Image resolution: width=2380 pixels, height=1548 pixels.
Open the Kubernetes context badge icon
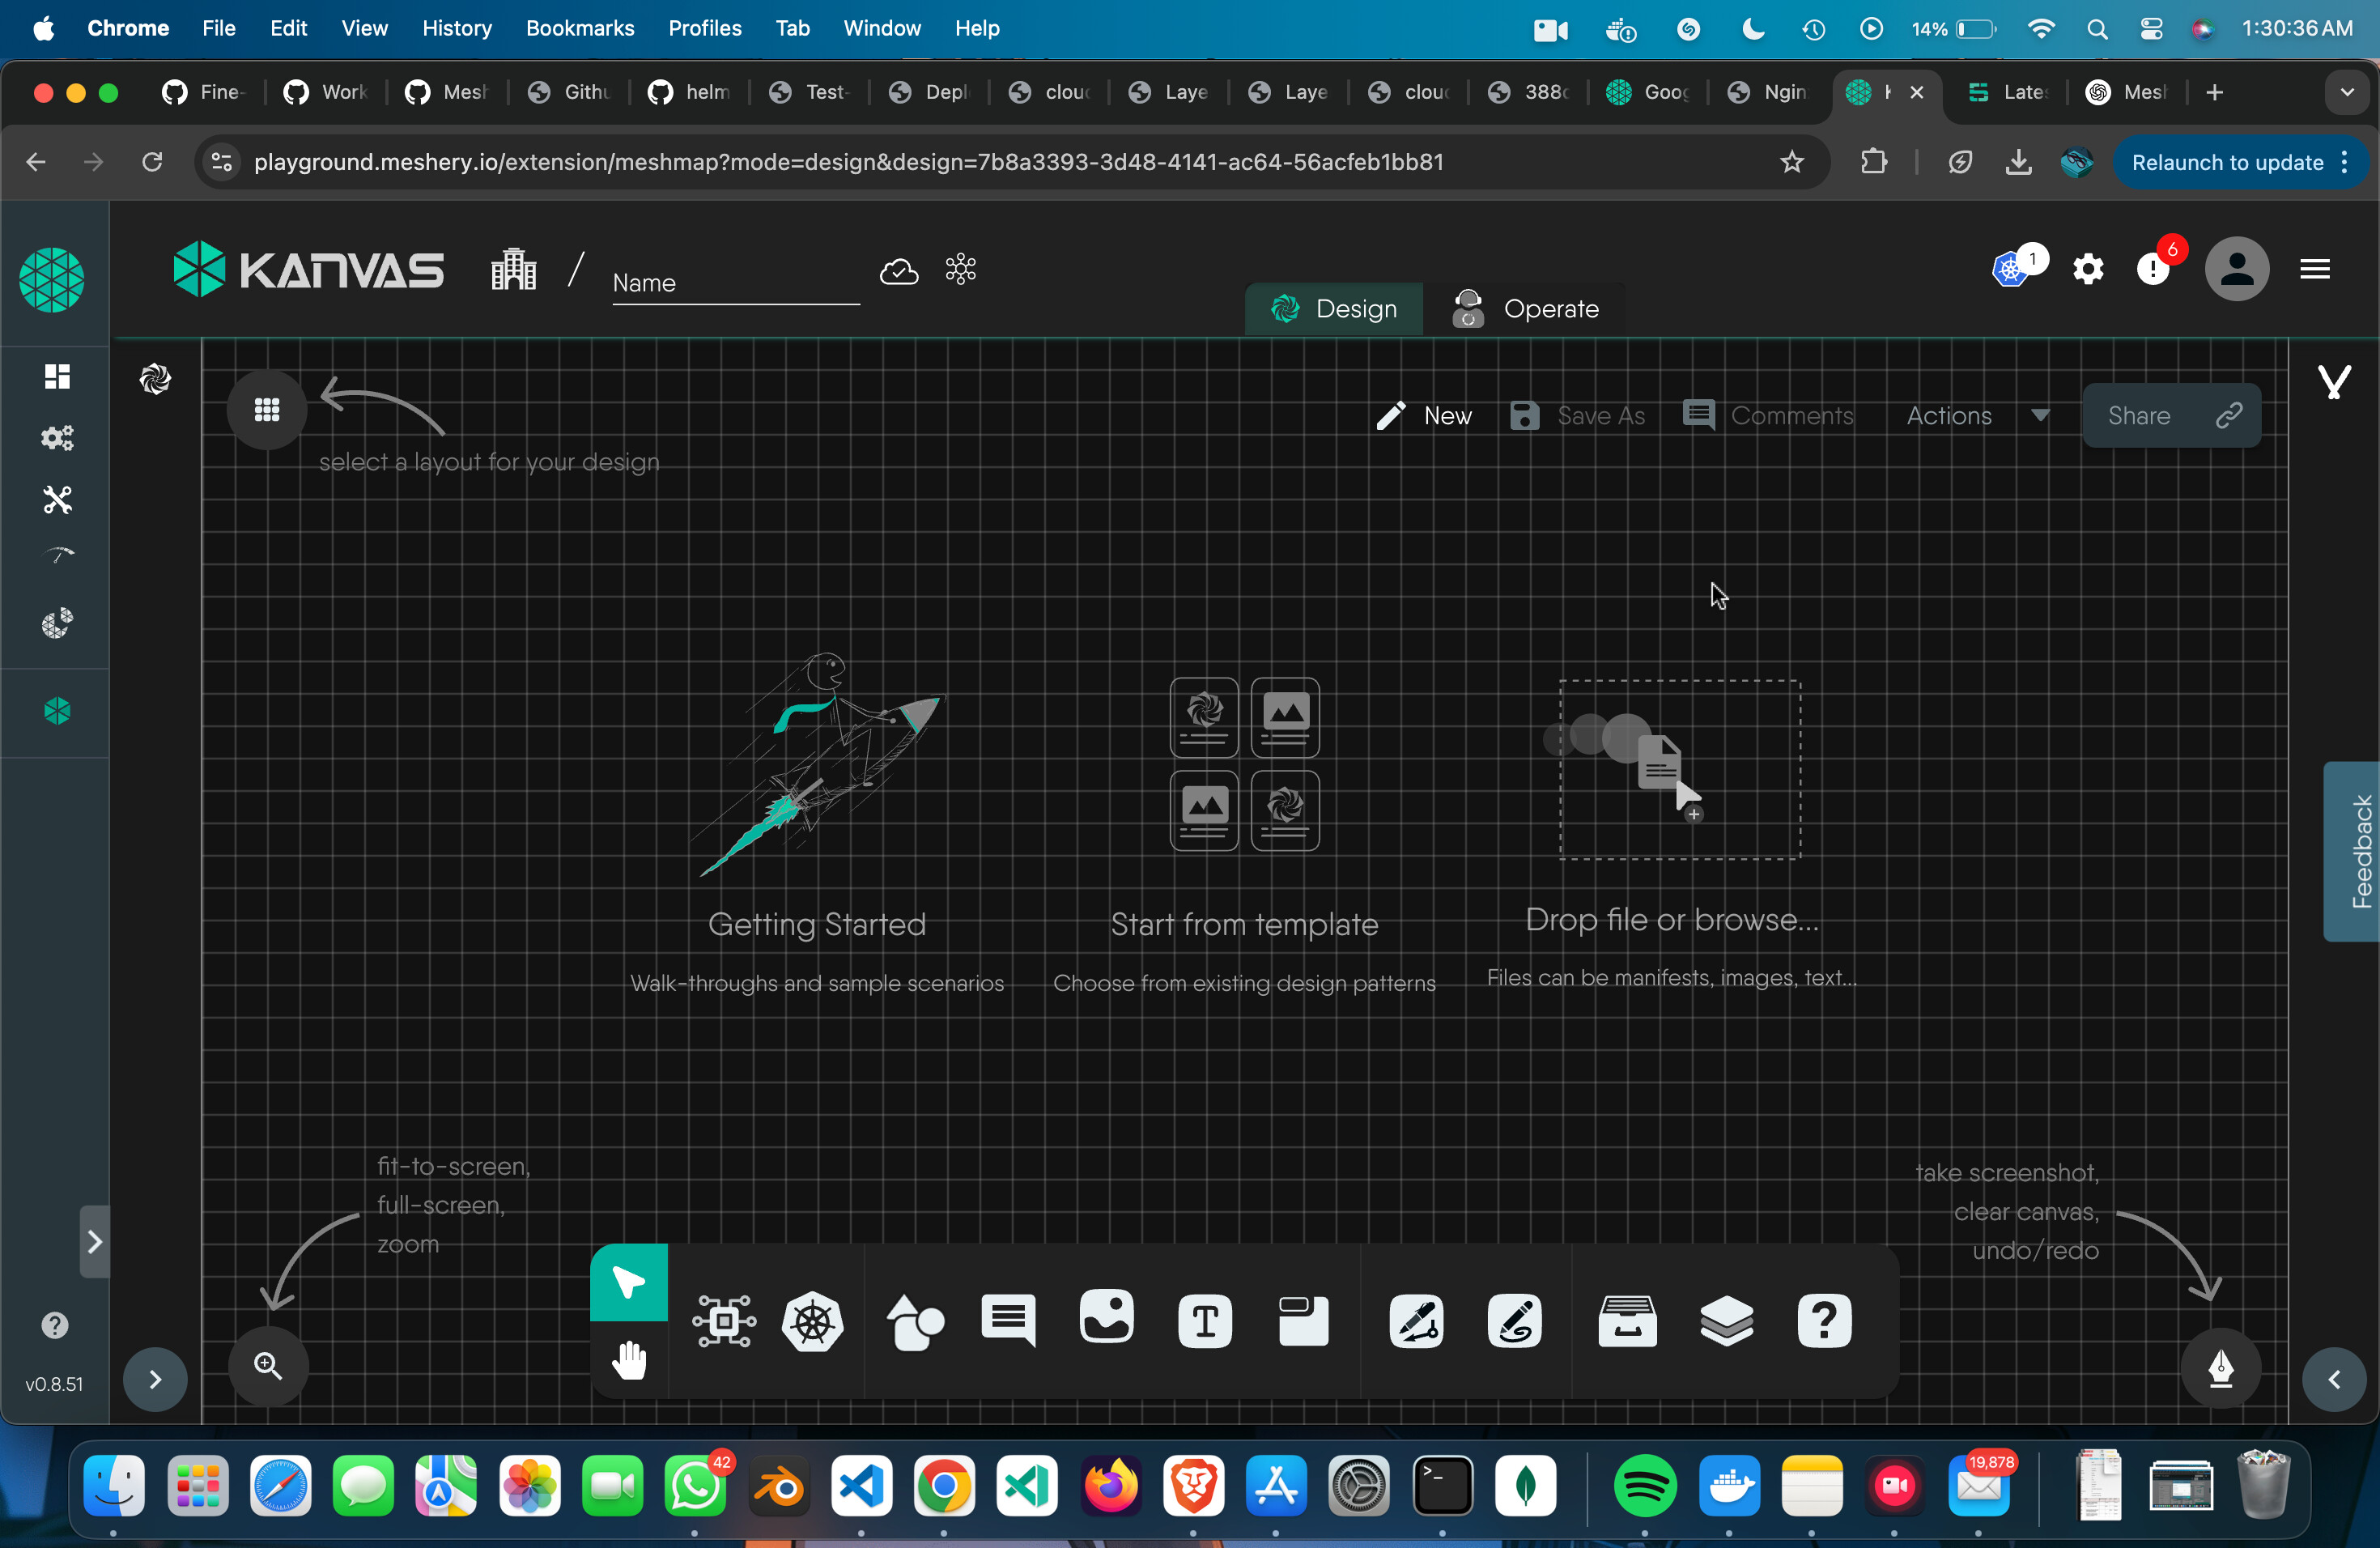[2010, 269]
